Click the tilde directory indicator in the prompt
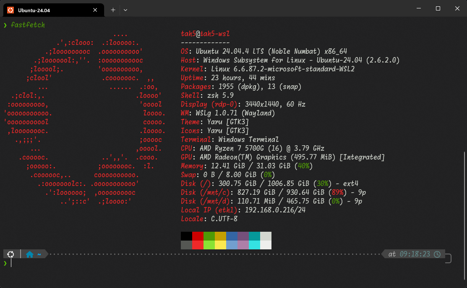The height and width of the screenshot is (288, 467). point(39,254)
